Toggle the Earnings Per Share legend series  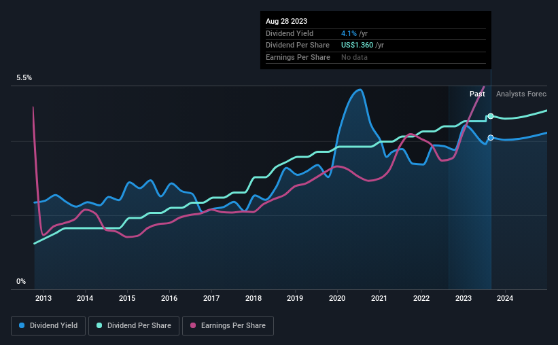click(x=228, y=326)
